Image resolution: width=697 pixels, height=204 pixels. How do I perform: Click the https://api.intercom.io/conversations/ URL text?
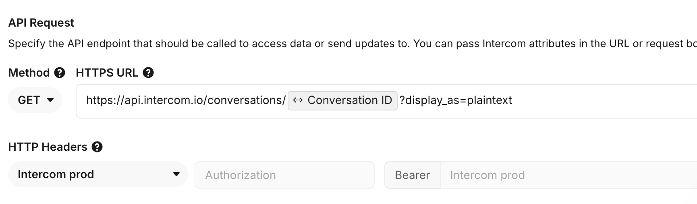(x=186, y=100)
